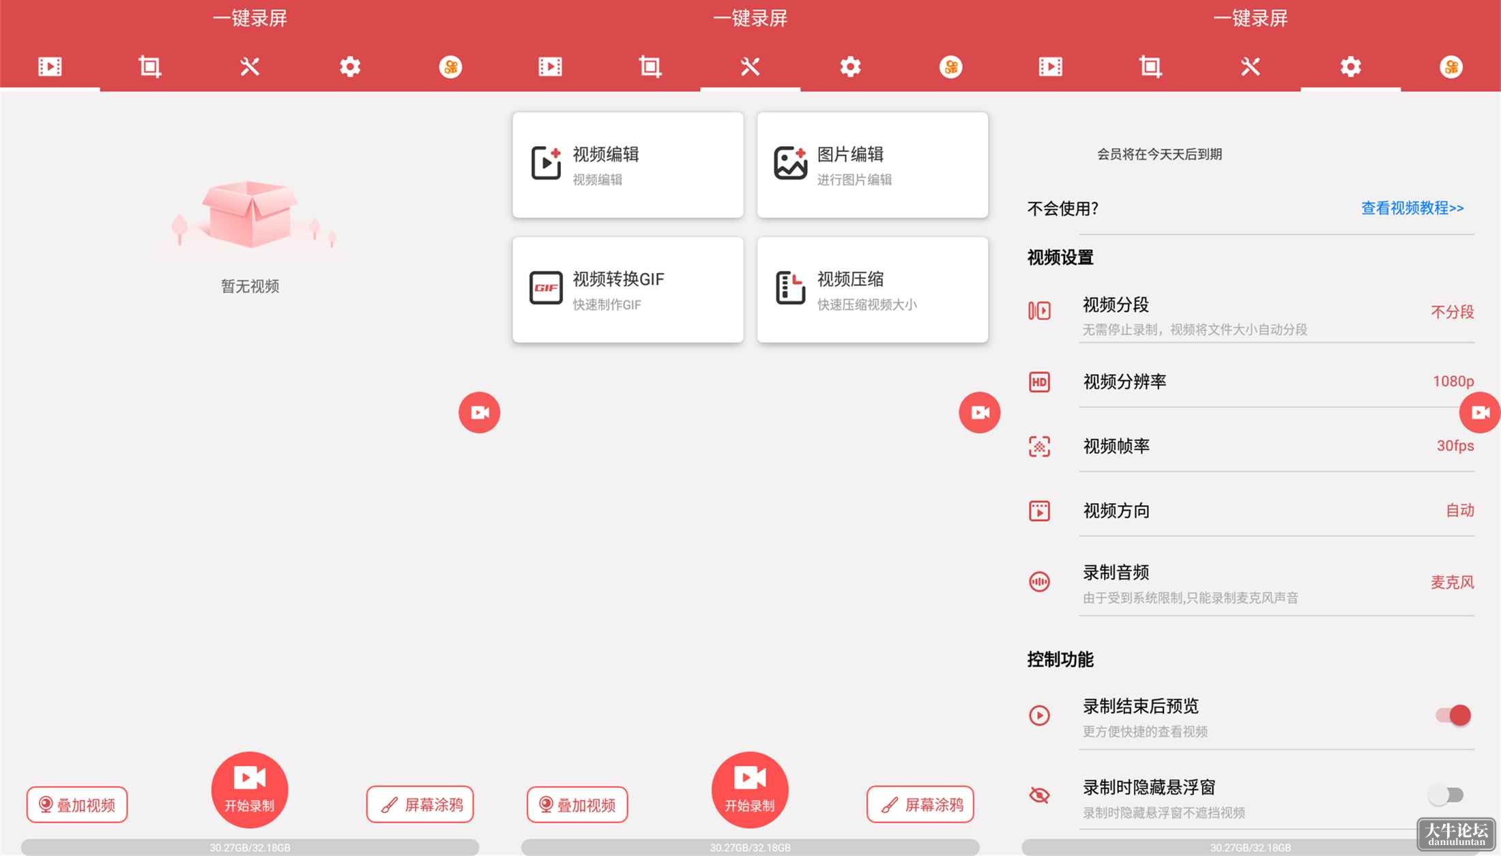The width and height of the screenshot is (1501, 856).
Task: Tap the floating camera button beside 视频分辨率
Action: pyautogui.click(x=1480, y=412)
